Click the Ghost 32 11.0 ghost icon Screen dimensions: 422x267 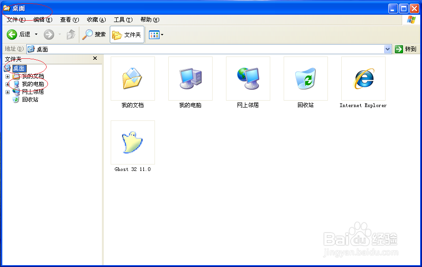133,142
